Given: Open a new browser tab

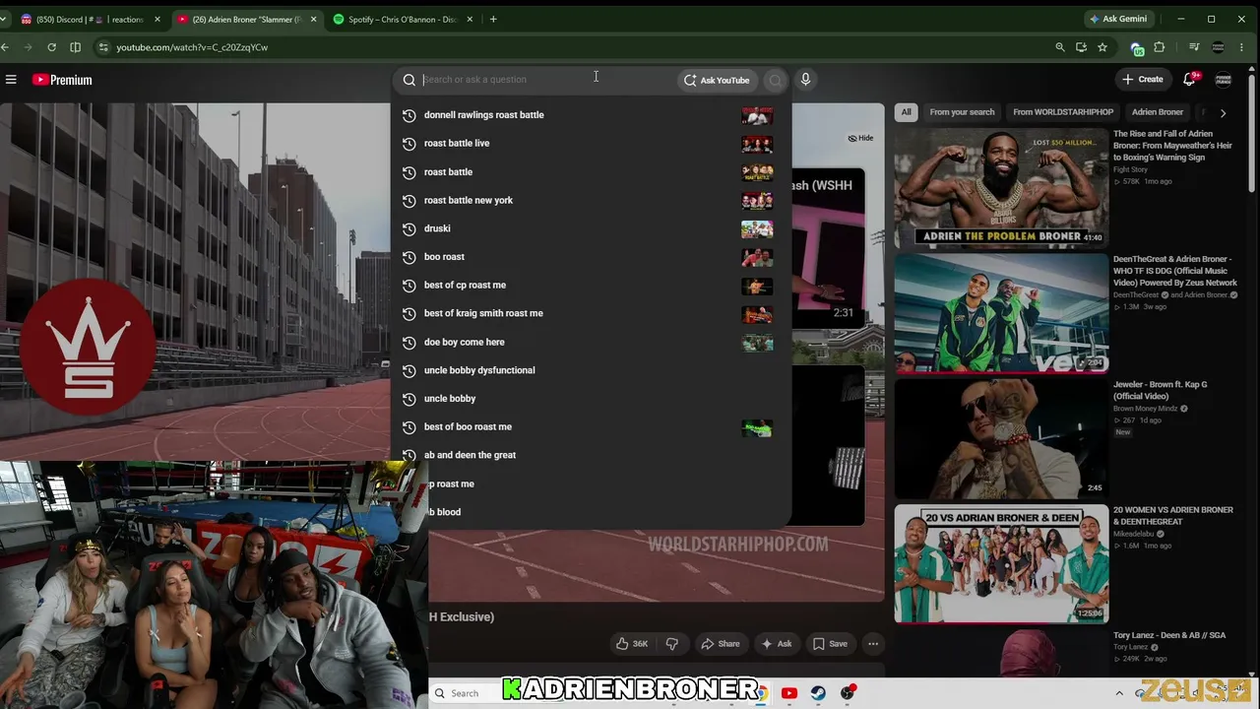Looking at the screenshot, I should click(x=493, y=19).
